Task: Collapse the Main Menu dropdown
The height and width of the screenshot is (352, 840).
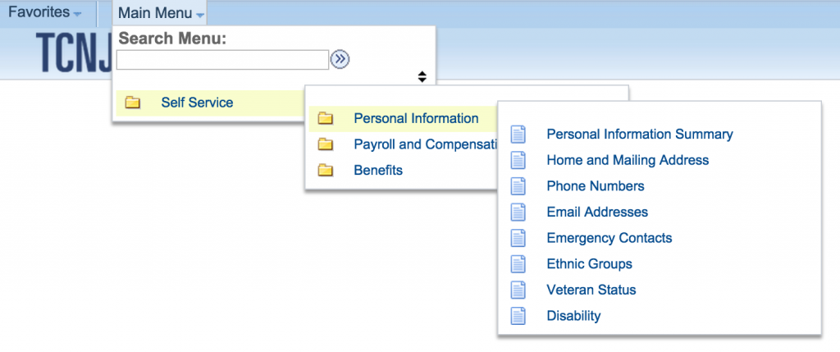Action: click(161, 13)
